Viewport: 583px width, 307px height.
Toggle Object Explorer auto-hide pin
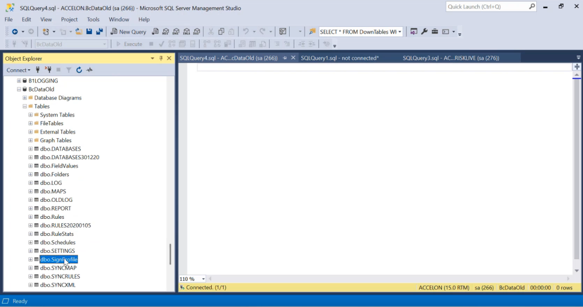(161, 59)
